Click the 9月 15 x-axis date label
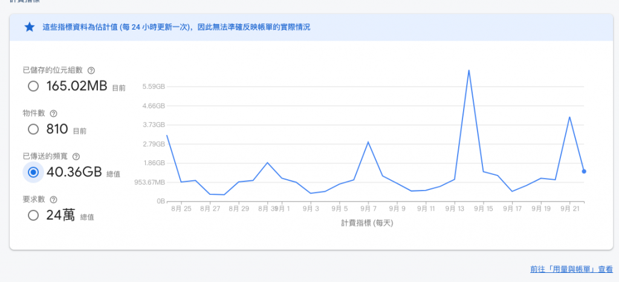This screenshot has width=619, height=282. click(483, 209)
